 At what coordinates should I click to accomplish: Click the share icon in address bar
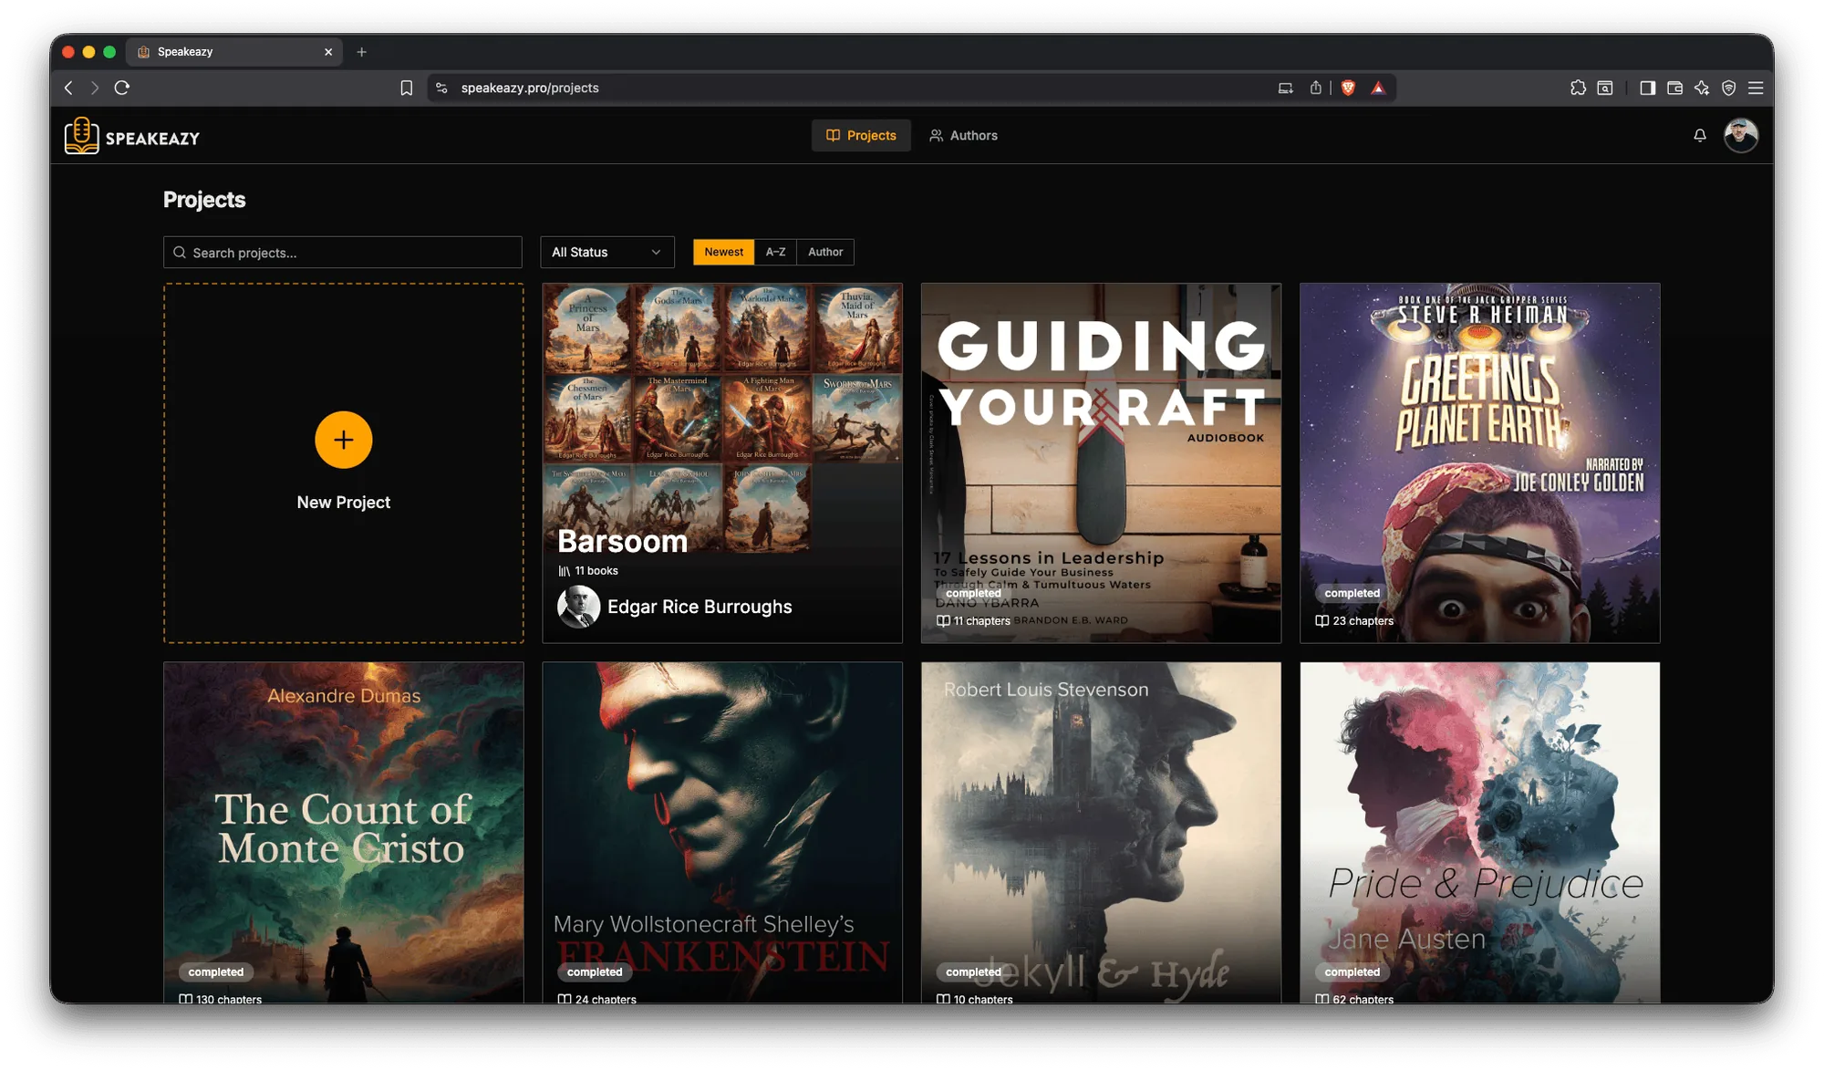[1315, 88]
